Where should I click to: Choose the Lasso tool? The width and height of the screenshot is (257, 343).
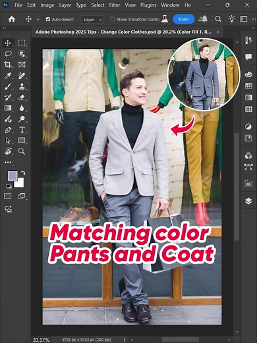[8, 53]
